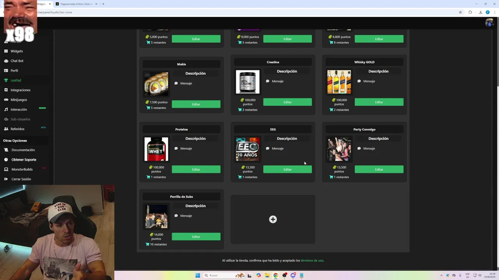Open the Chrome profile avatar
499x280 pixels.
[x=488, y=12]
